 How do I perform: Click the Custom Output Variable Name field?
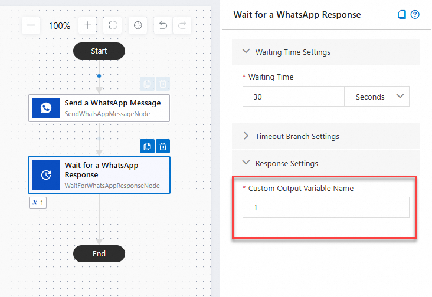point(326,207)
